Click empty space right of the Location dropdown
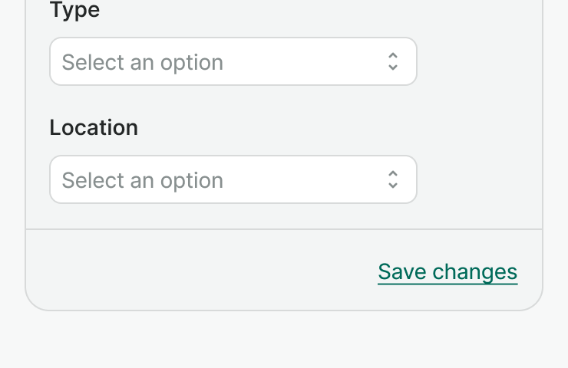 tap(480, 179)
